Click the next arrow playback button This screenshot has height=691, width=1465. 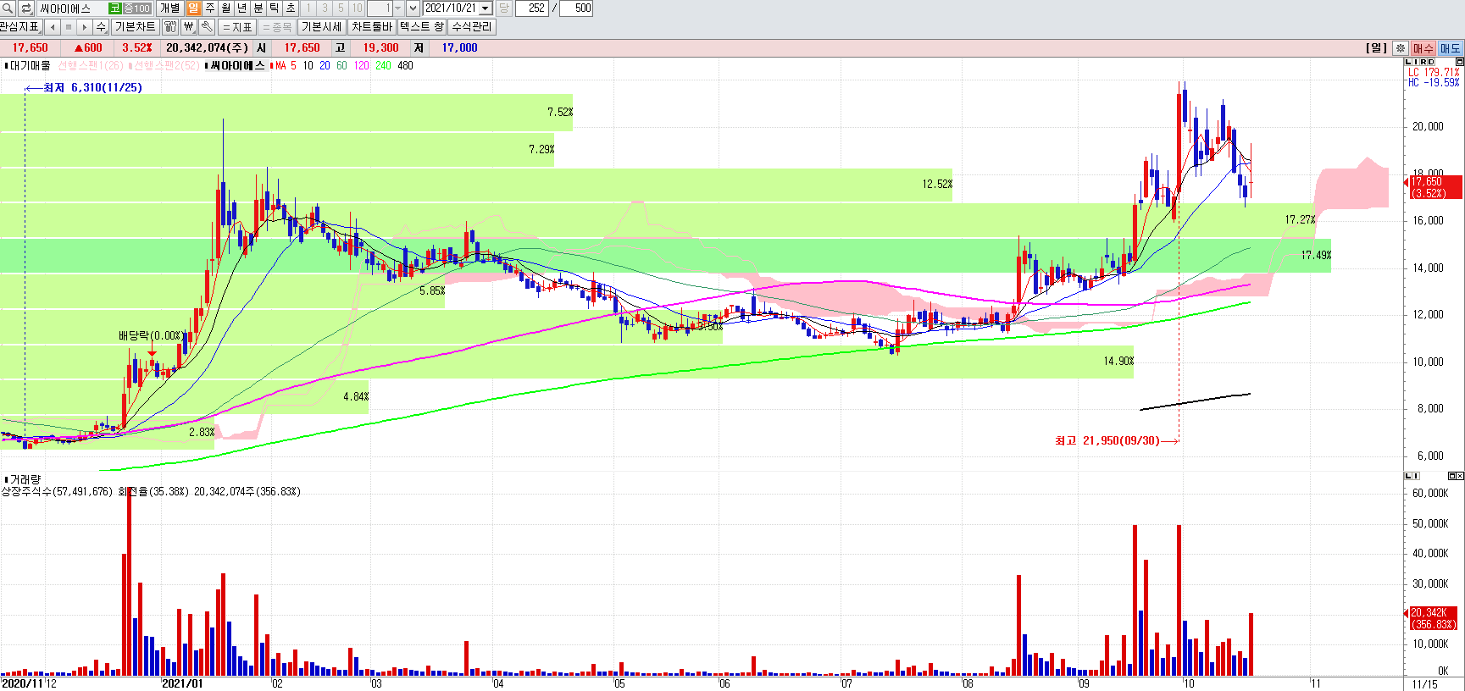click(85, 27)
